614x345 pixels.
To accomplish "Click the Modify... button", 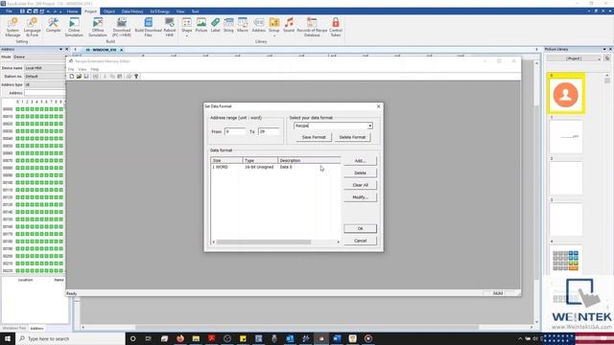I will tap(361, 197).
